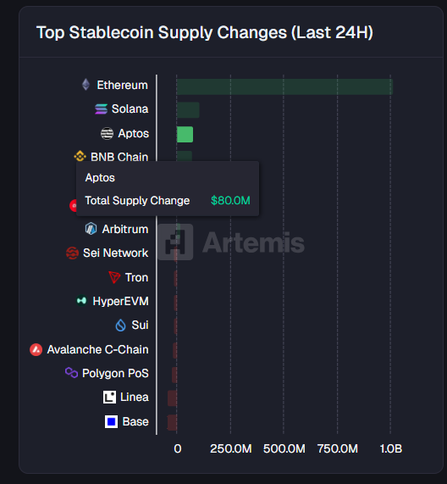
Task: Select the Linea red negative bar
Action: coord(173,398)
